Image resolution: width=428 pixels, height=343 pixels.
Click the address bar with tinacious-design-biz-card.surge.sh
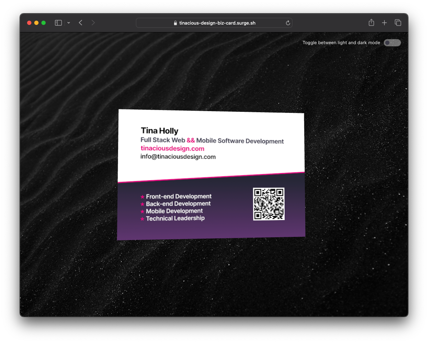point(214,23)
